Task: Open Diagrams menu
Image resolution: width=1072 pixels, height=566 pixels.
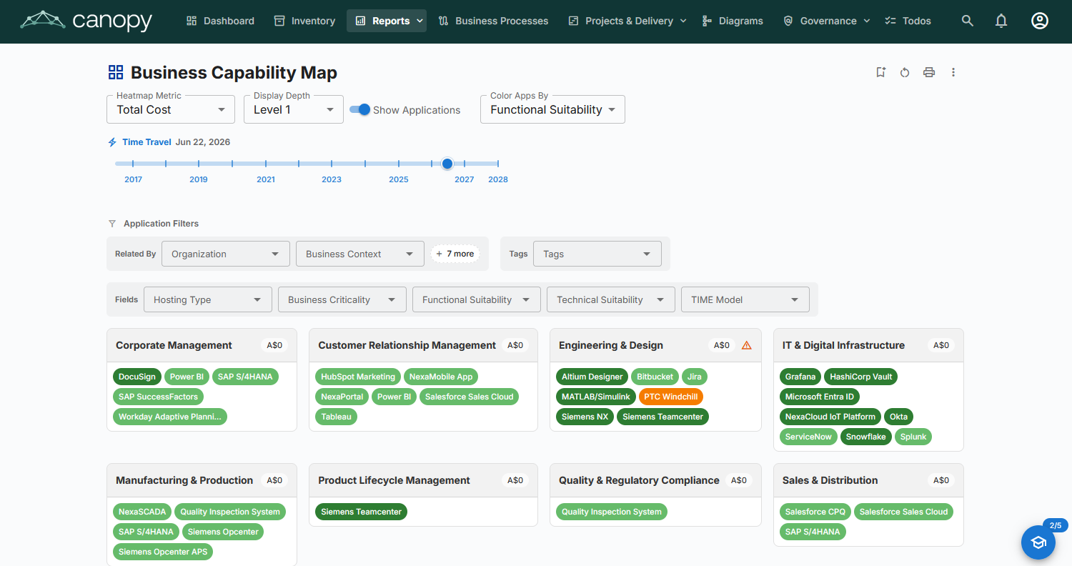Action: click(733, 21)
